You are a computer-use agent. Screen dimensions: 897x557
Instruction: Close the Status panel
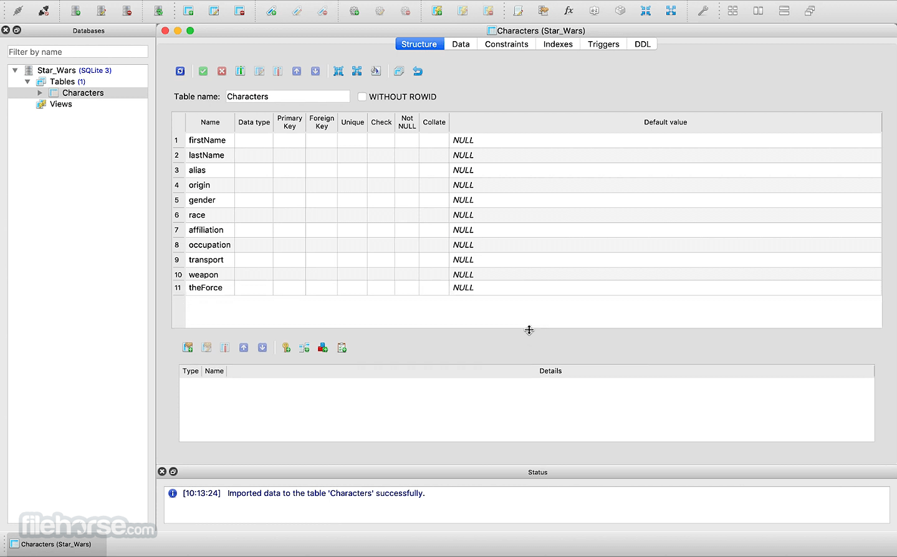162,472
